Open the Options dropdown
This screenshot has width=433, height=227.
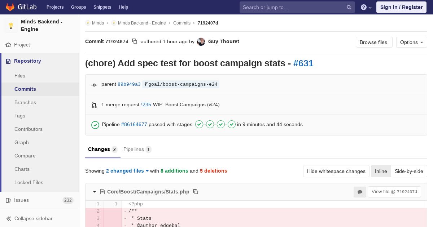pyautogui.click(x=411, y=42)
